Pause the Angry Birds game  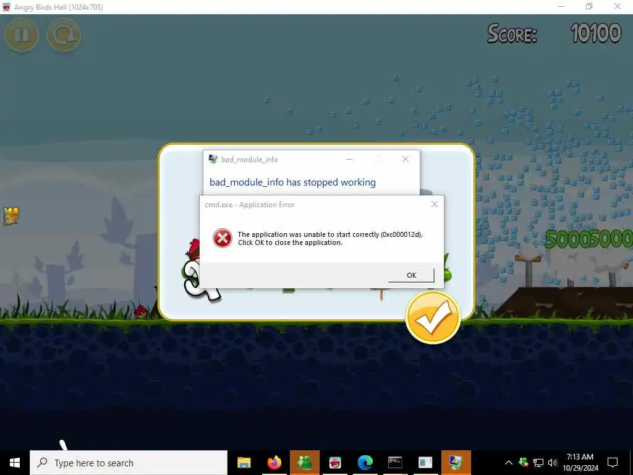click(22, 35)
